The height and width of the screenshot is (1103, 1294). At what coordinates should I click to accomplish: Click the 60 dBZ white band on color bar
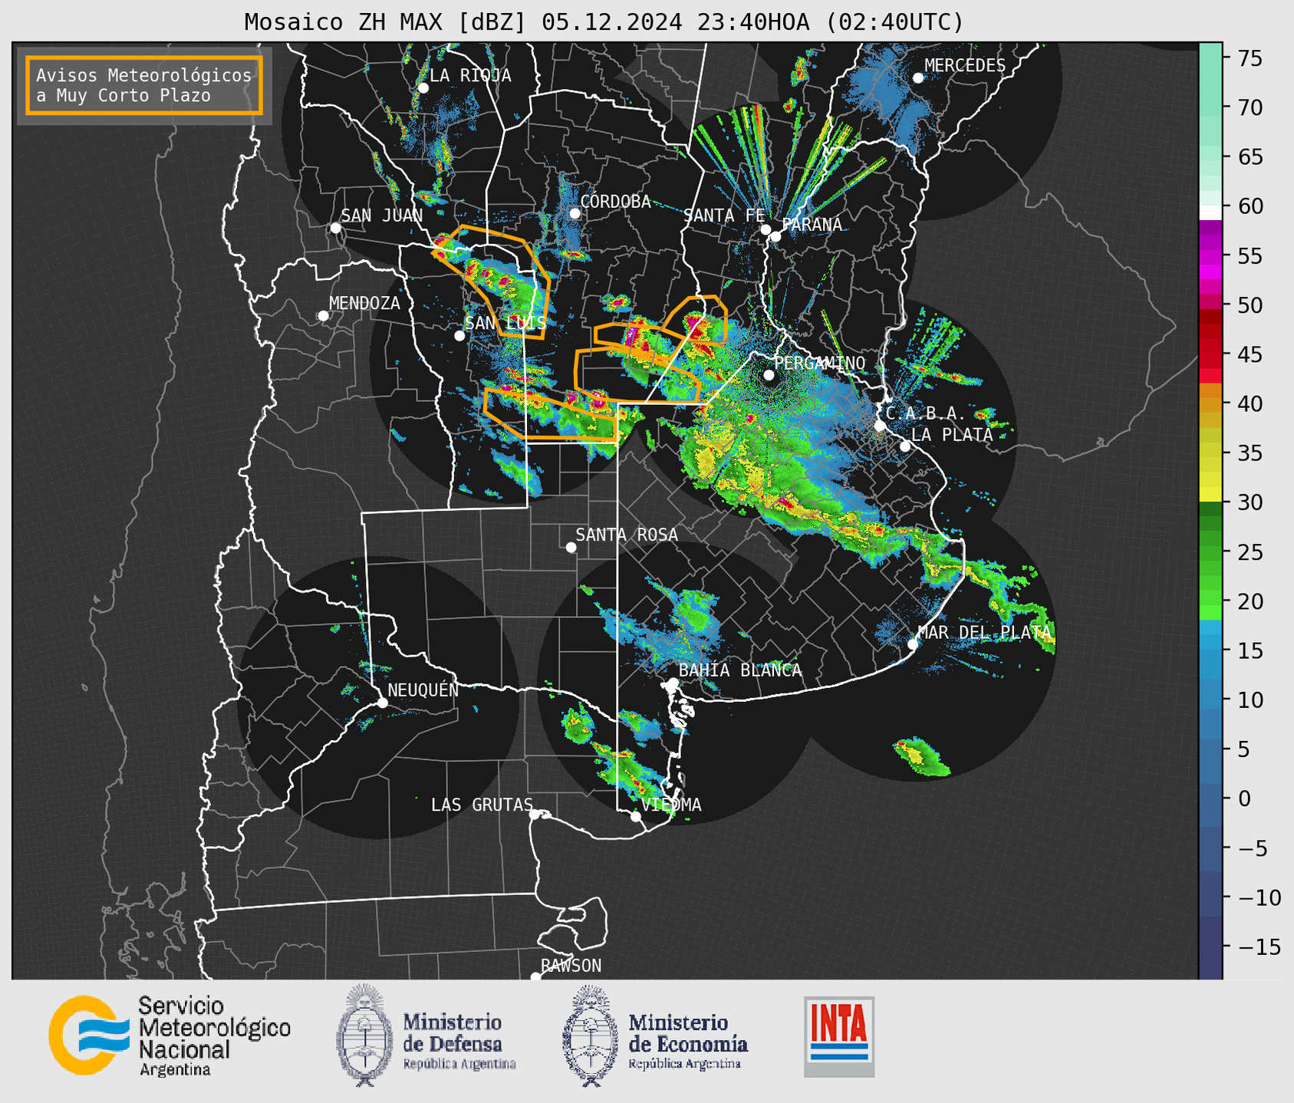pyautogui.click(x=1210, y=211)
